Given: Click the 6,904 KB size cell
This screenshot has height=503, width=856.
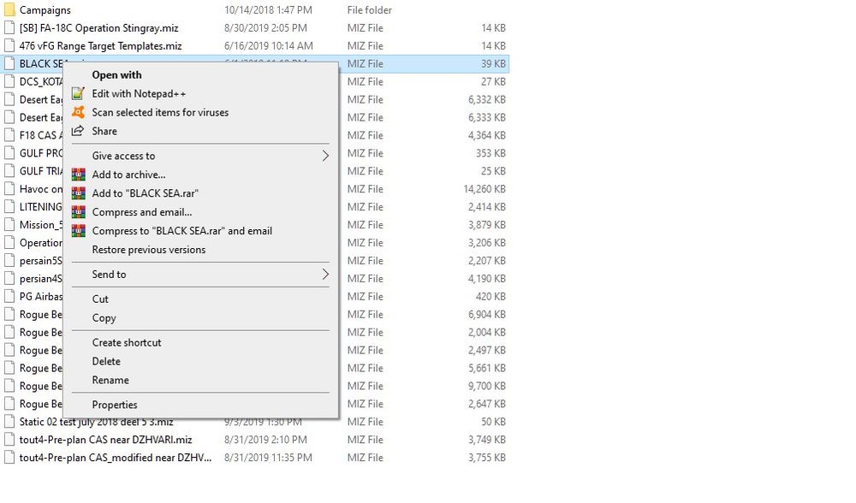Looking at the screenshot, I should [486, 315].
